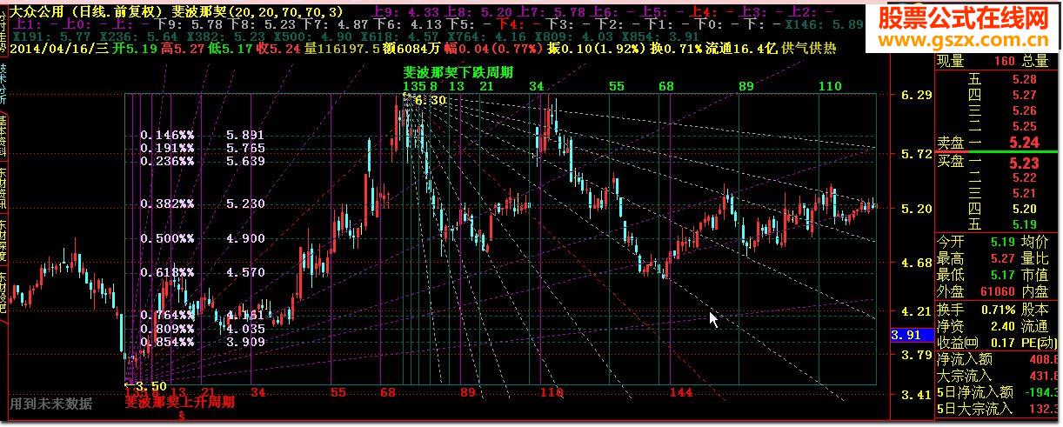The width and height of the screenshot is (1063, 427).
Task: Click indicator name 斐波那契(20,20,70,70,3)
Action: click(x=257, y=12)
